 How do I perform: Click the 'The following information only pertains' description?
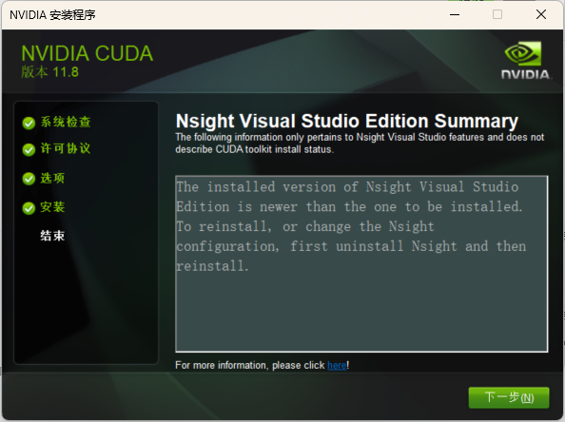tap(360, 143)
